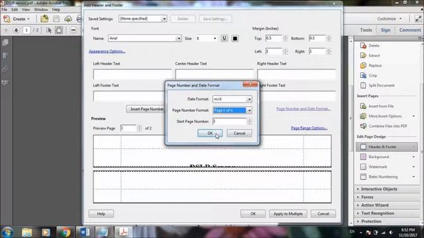Image resolution: width=424 pixels, height=238 pixels.
Task: Click the Right margin field
Action: (x=317, y=52)
